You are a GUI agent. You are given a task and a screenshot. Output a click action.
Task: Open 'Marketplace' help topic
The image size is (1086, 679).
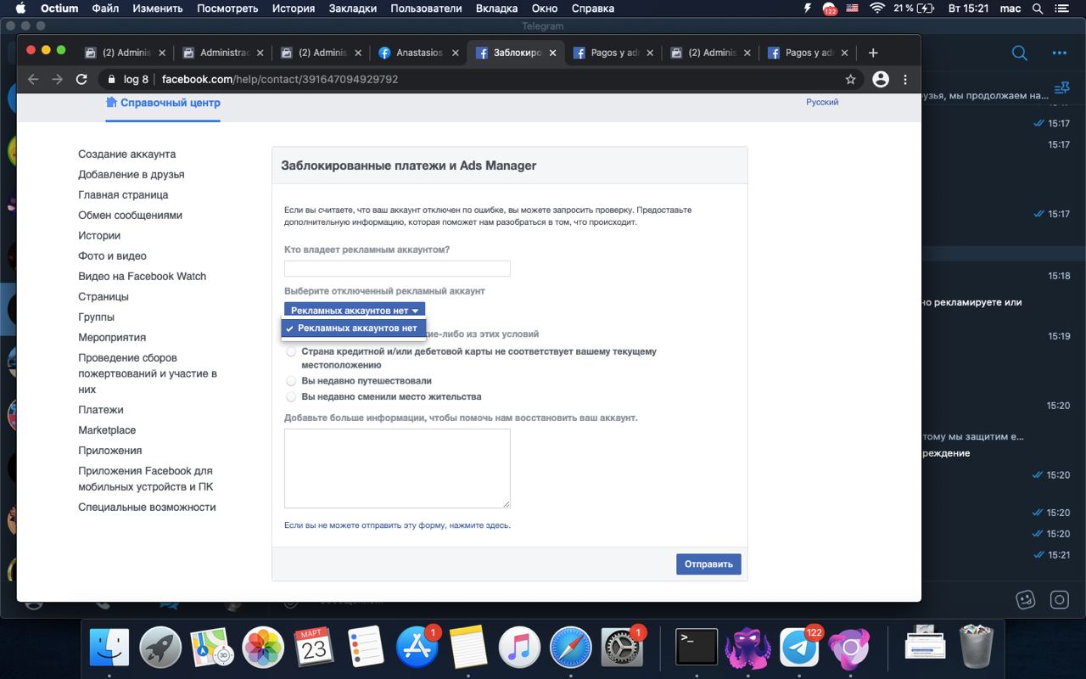[107, 430]
